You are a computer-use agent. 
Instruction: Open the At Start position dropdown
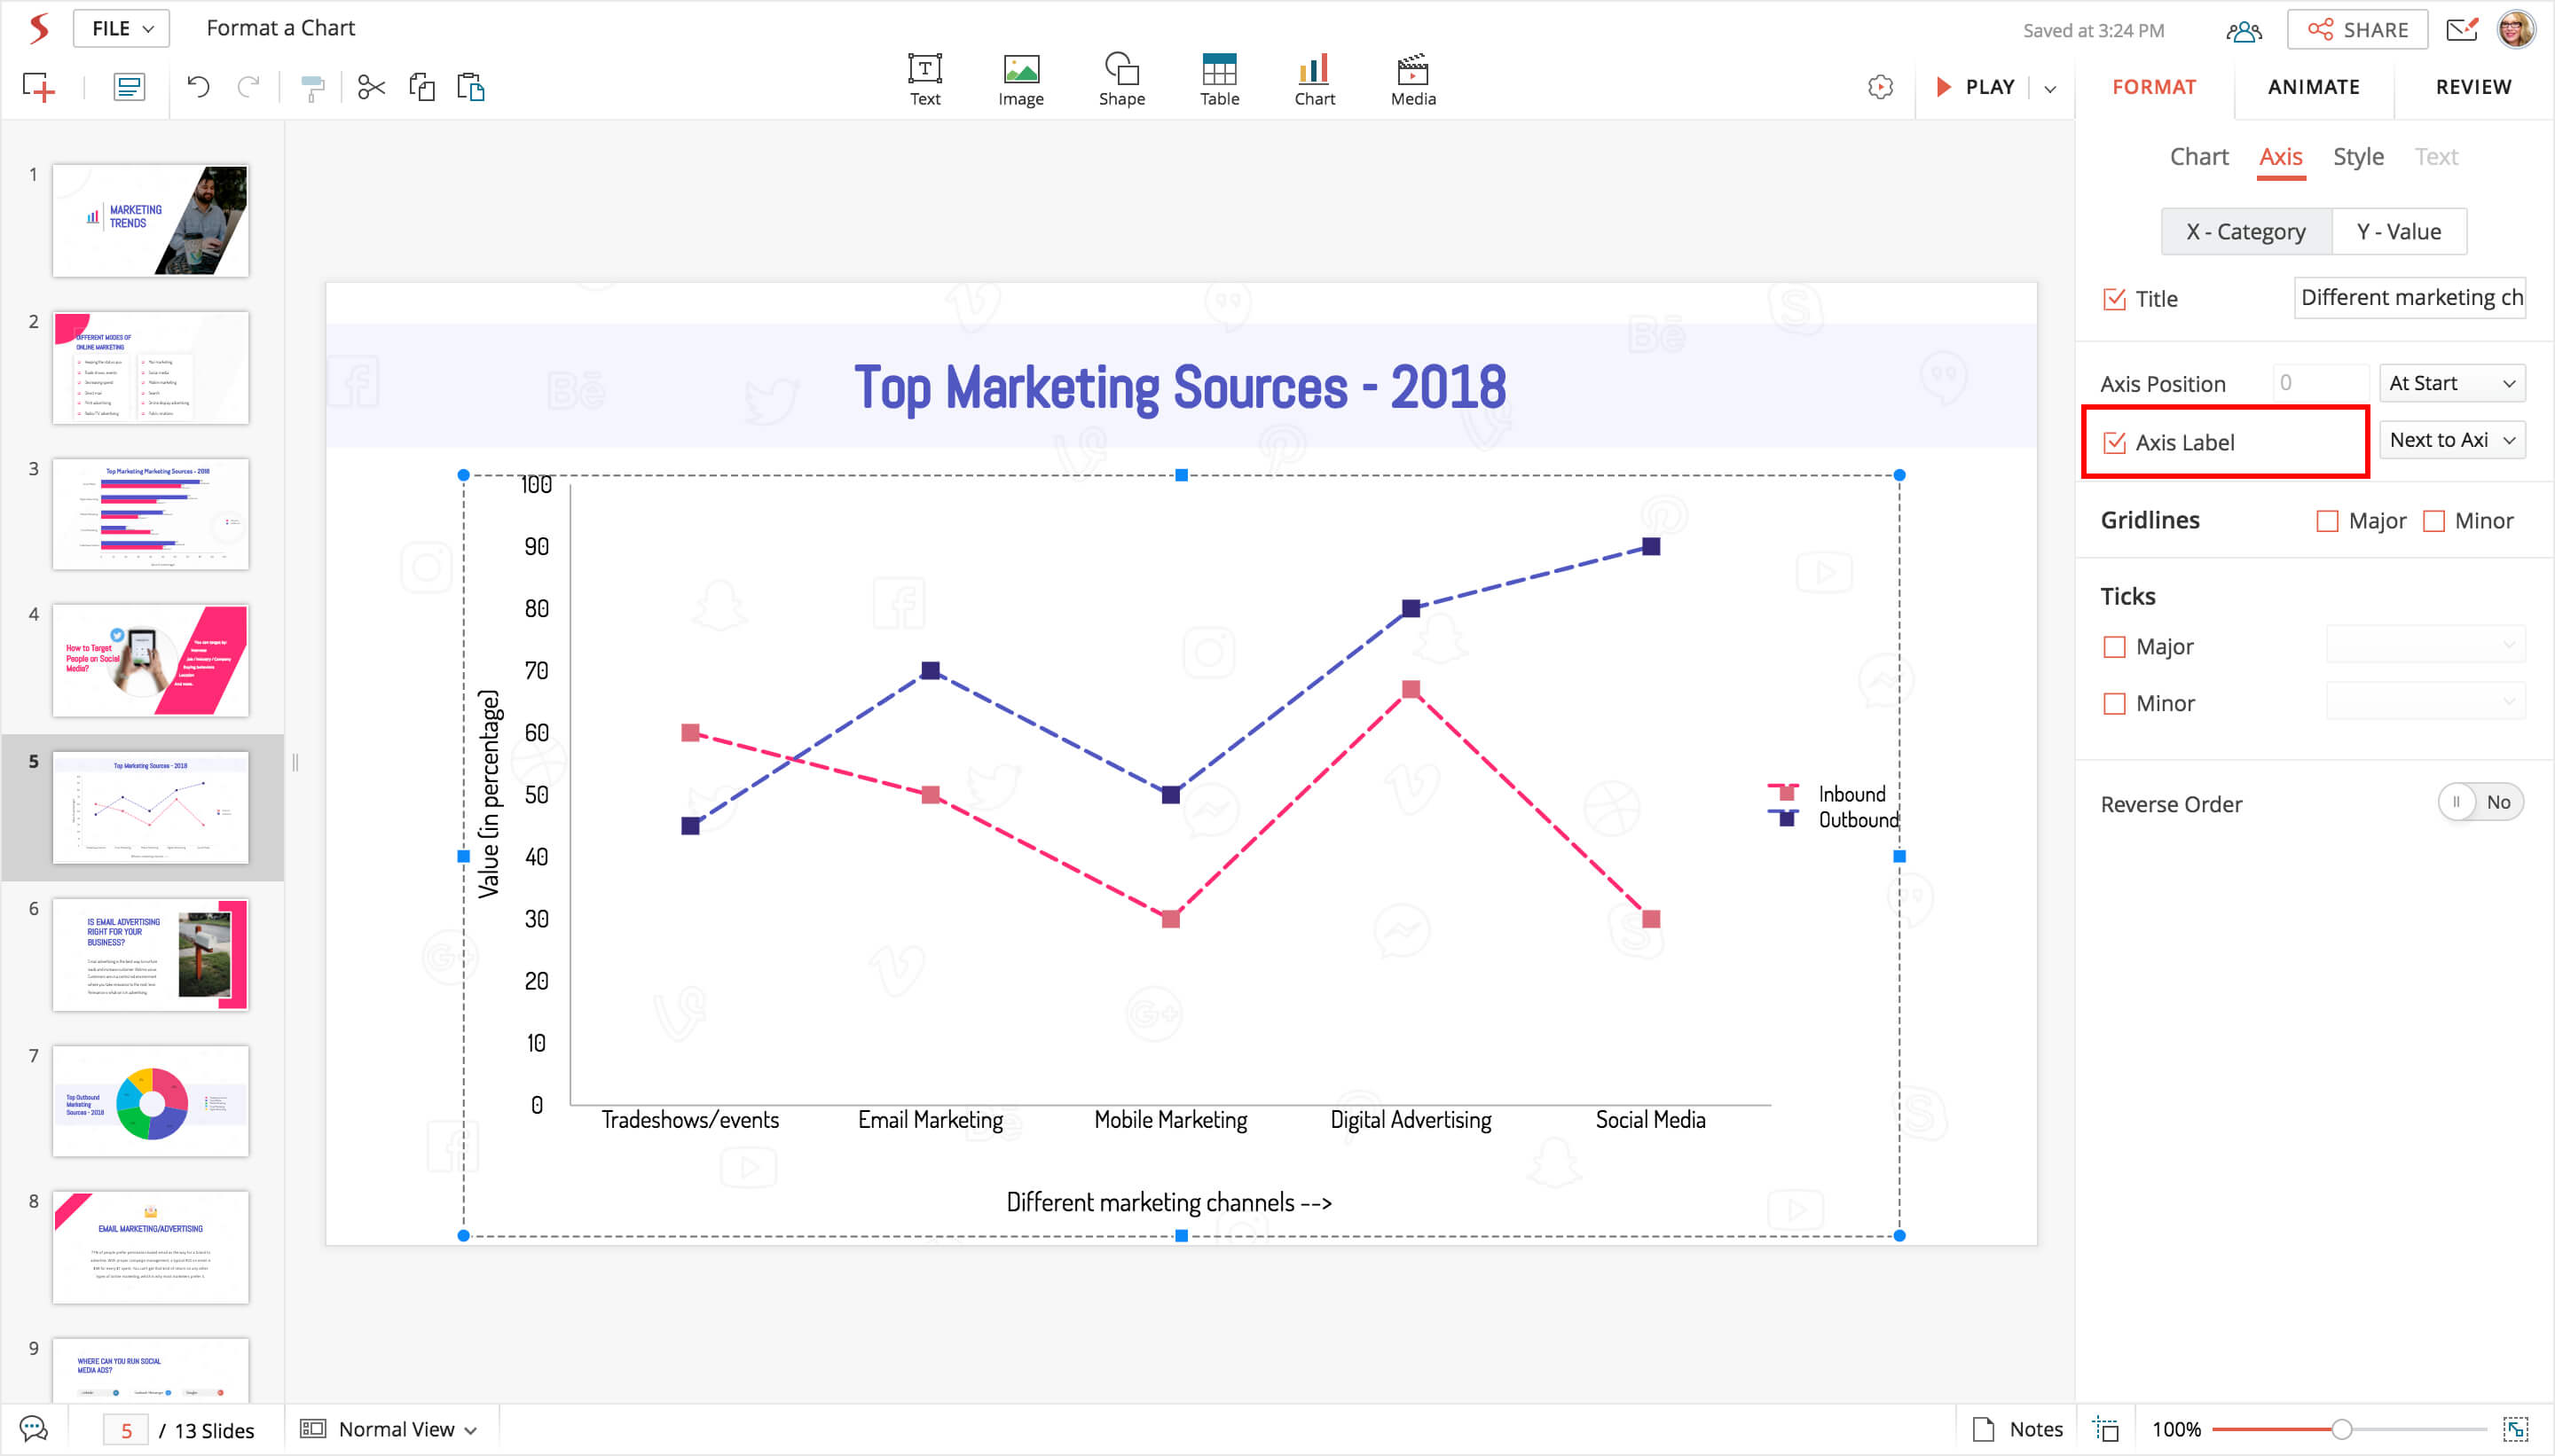(2451, 383)
